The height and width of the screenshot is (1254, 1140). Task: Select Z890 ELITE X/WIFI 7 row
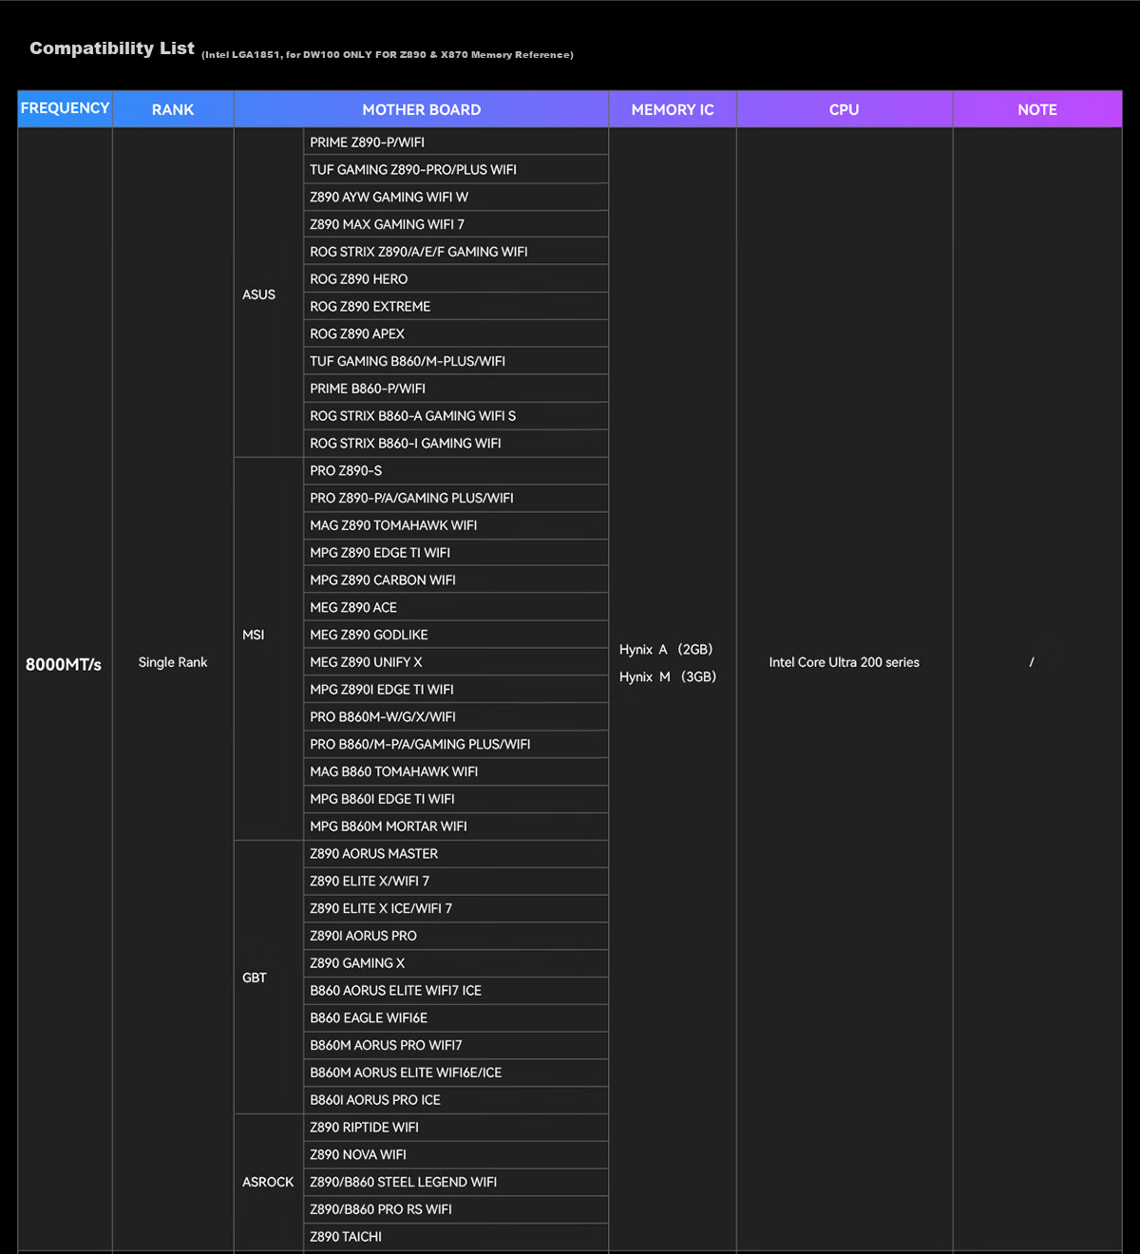(x=456, y=881)
